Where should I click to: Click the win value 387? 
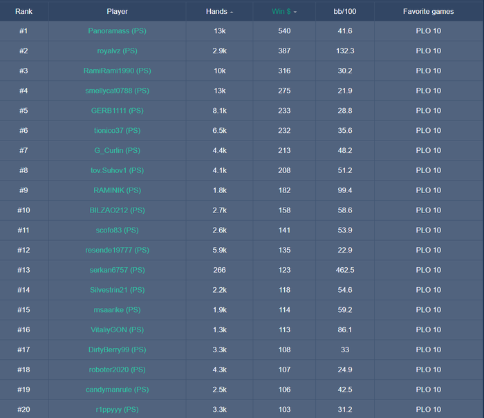point(284,51)
